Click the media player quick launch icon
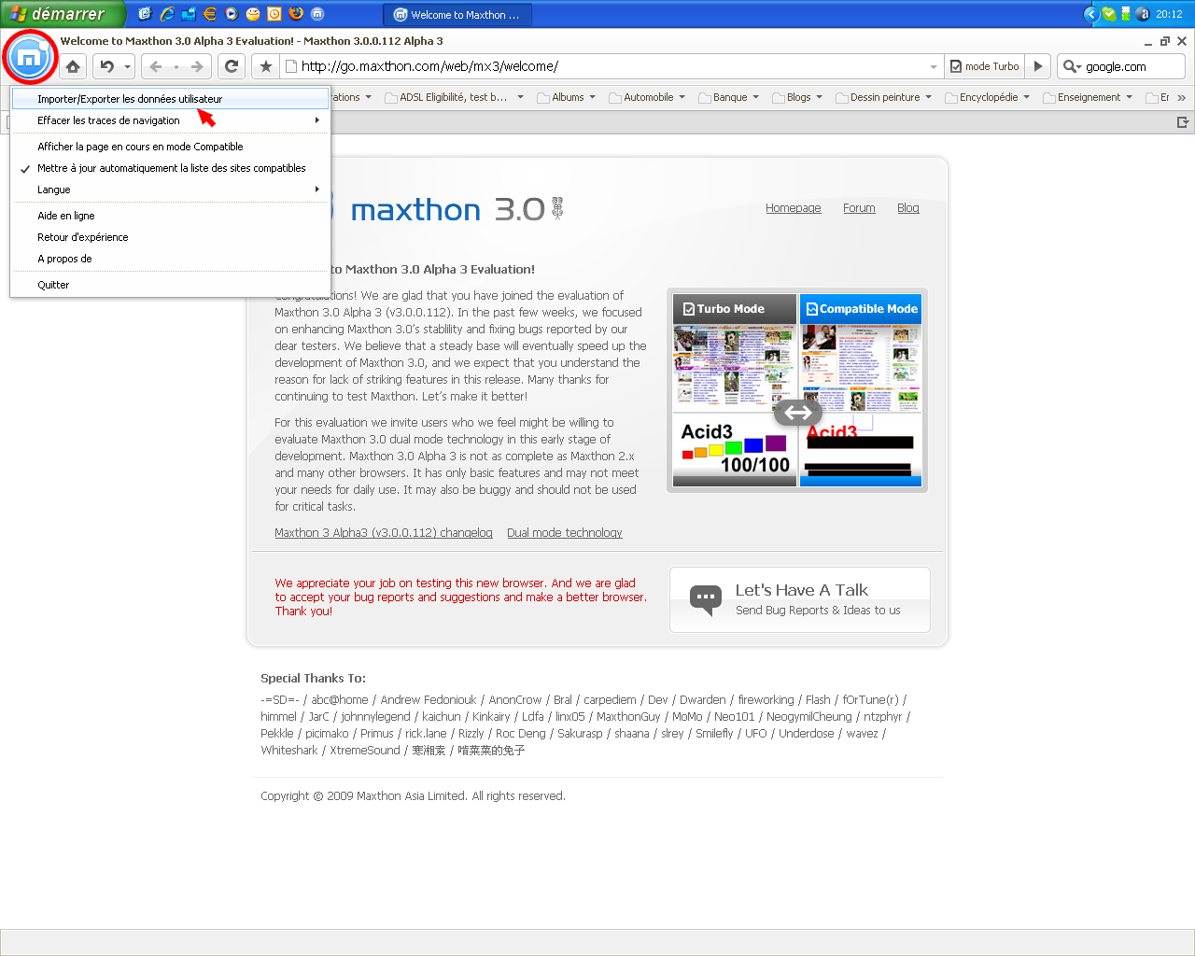 [232, 14]
